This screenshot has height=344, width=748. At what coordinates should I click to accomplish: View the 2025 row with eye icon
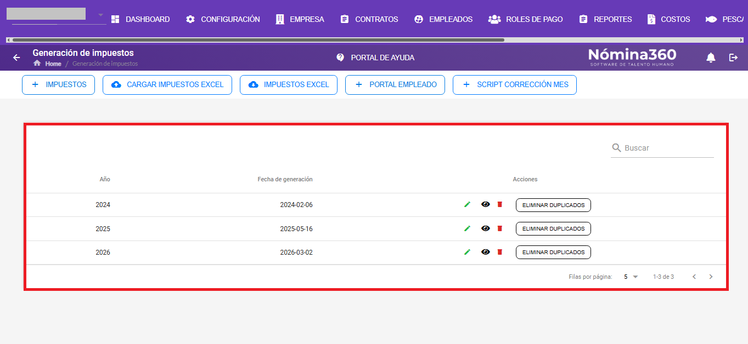point(485,228)
